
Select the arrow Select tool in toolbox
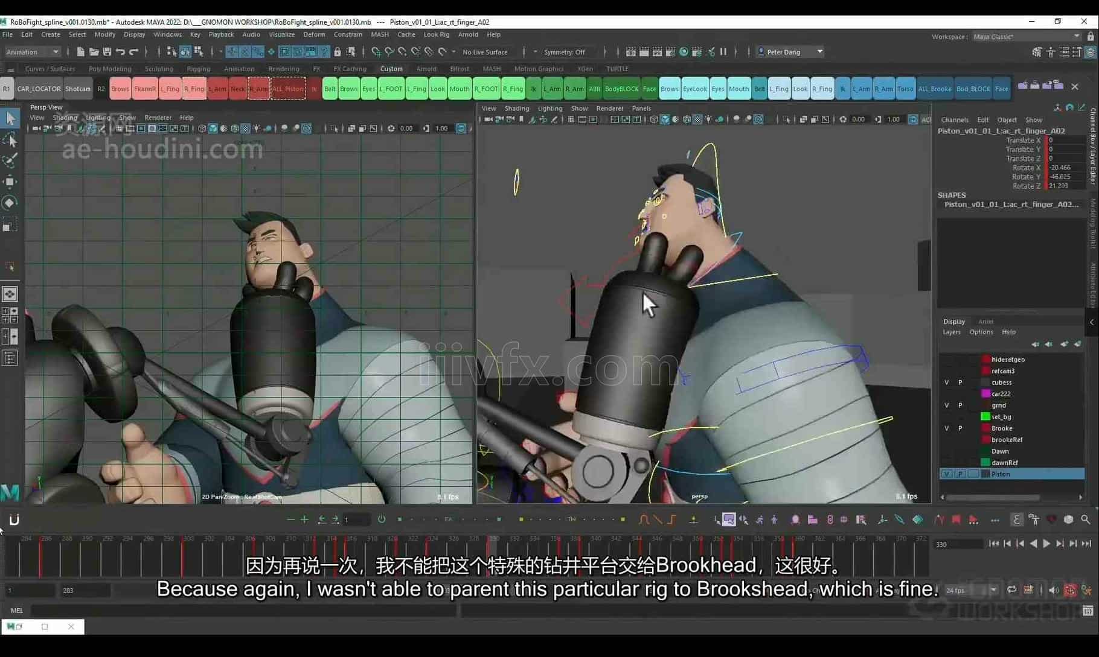click(10, 118)
